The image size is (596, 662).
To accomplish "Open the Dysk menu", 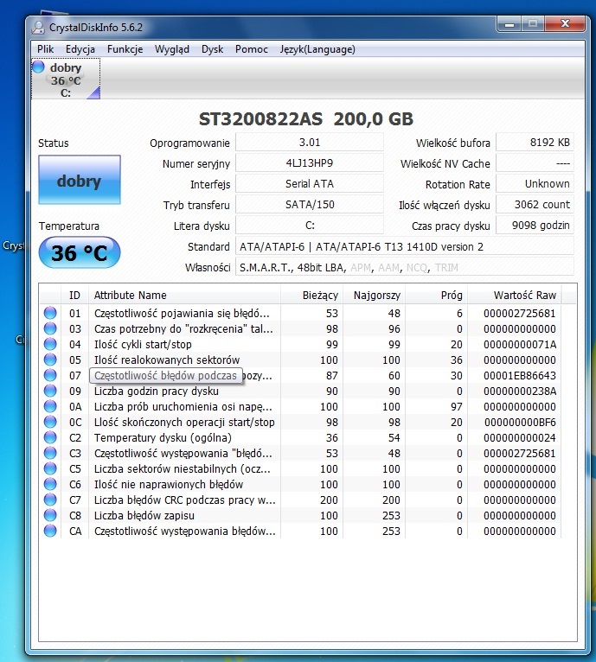I will tap(212, 49).
